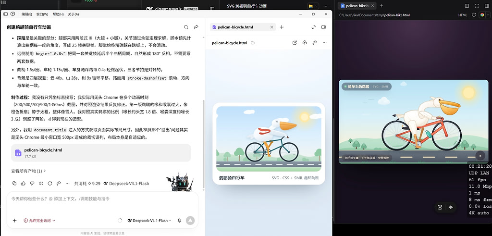
Task: Open more options in the preview header
Action: click(324, 43)
